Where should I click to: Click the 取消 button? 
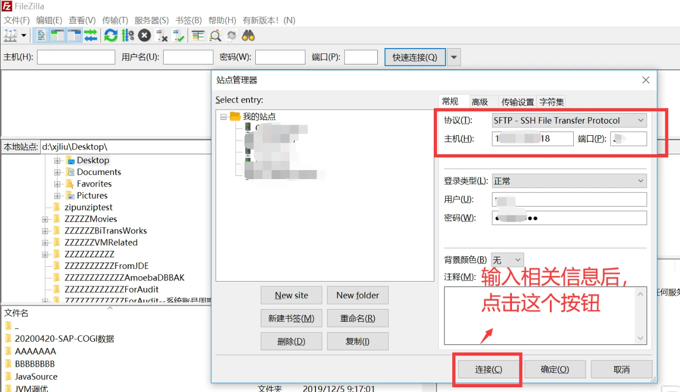pos(621,369)
